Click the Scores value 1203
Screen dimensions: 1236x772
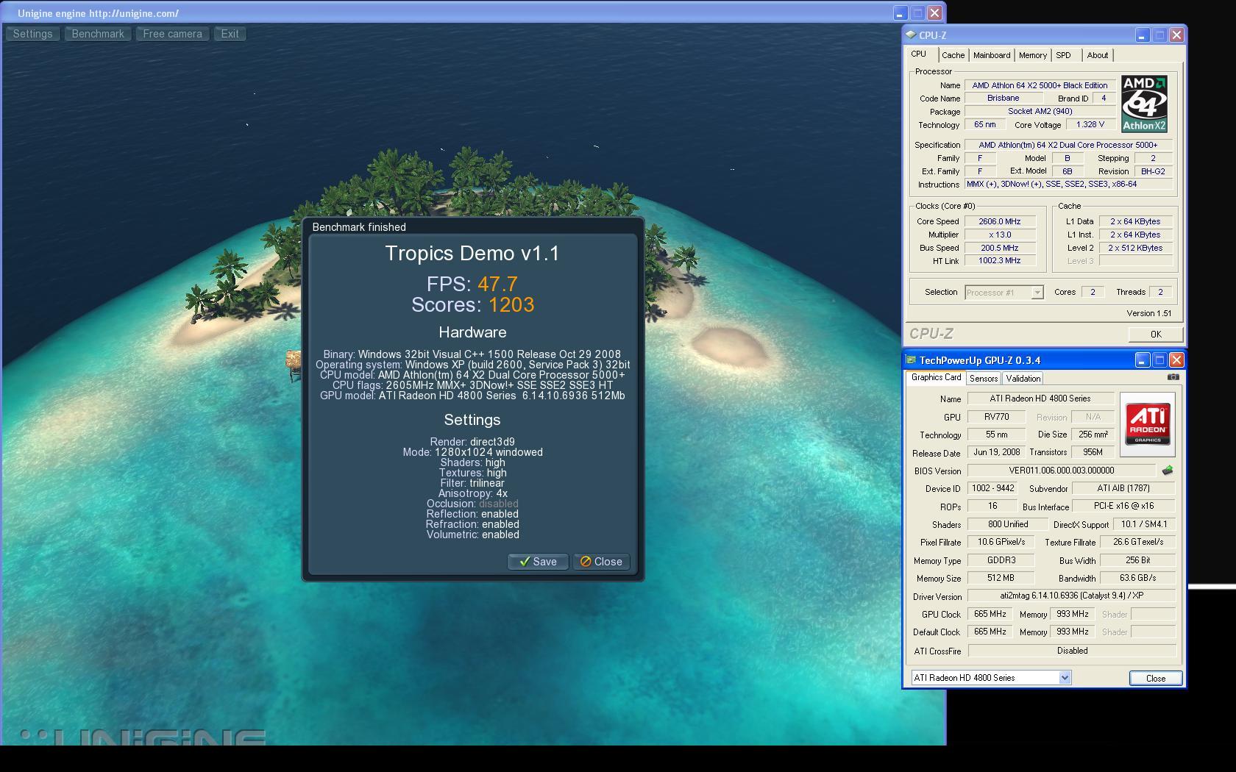coord(511,304)
